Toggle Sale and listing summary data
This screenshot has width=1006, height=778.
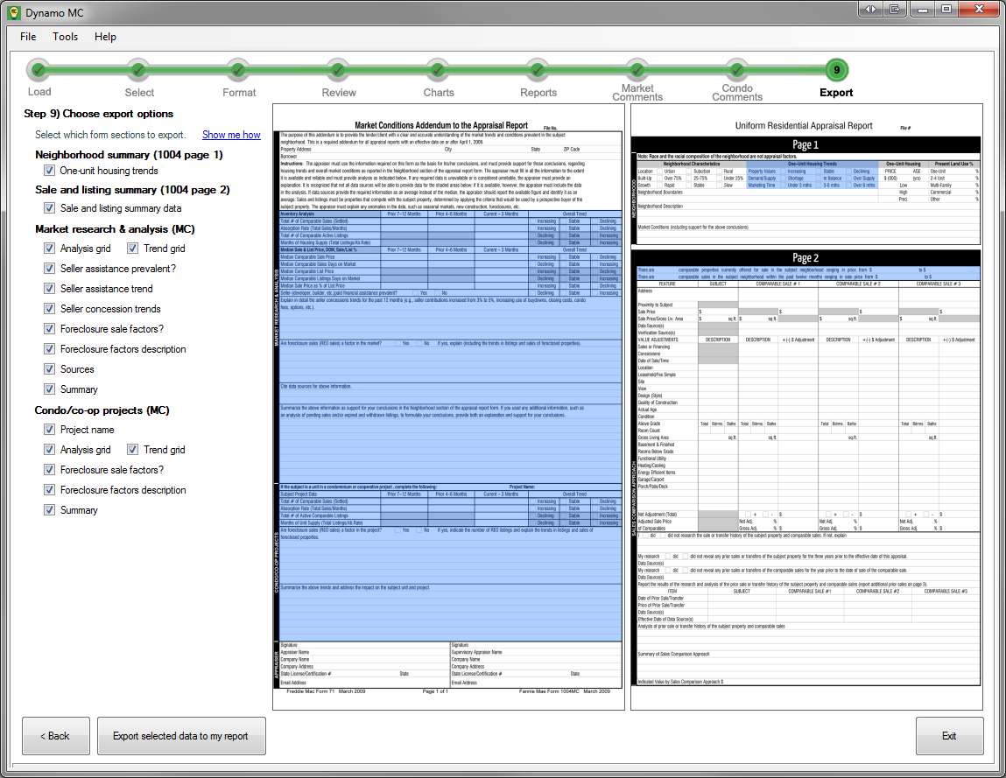pos(50,208)
